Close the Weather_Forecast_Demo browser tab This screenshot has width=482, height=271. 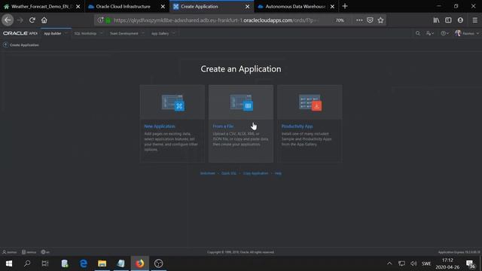coord(78,7)
